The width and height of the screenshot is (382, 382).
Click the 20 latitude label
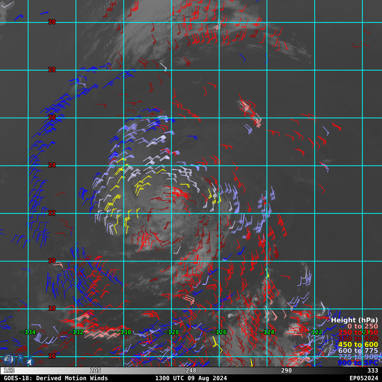pos(52,261)
